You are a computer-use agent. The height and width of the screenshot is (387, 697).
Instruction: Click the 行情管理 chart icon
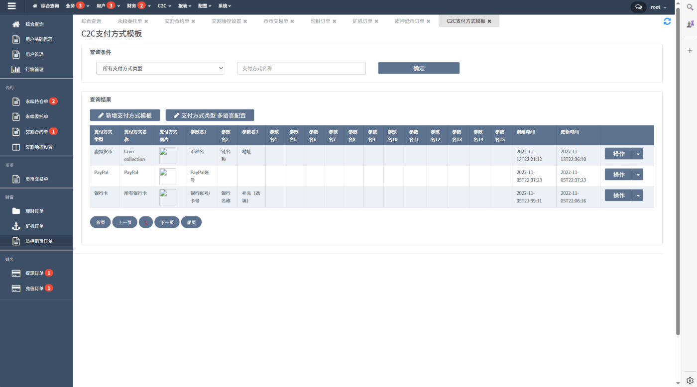16,69
